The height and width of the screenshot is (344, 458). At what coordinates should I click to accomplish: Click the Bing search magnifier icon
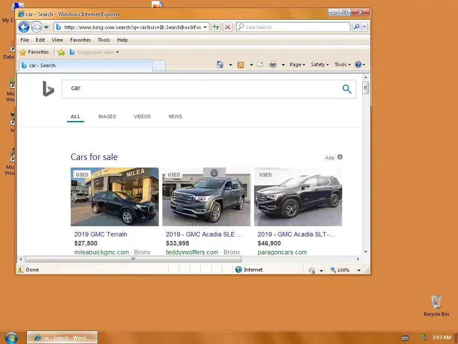pos(347,89)
